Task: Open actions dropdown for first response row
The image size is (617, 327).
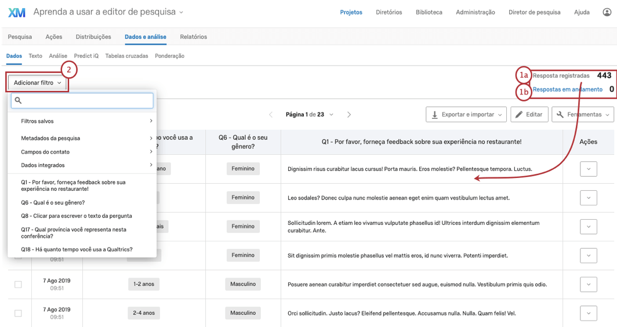Action: [x=589, y=169]
